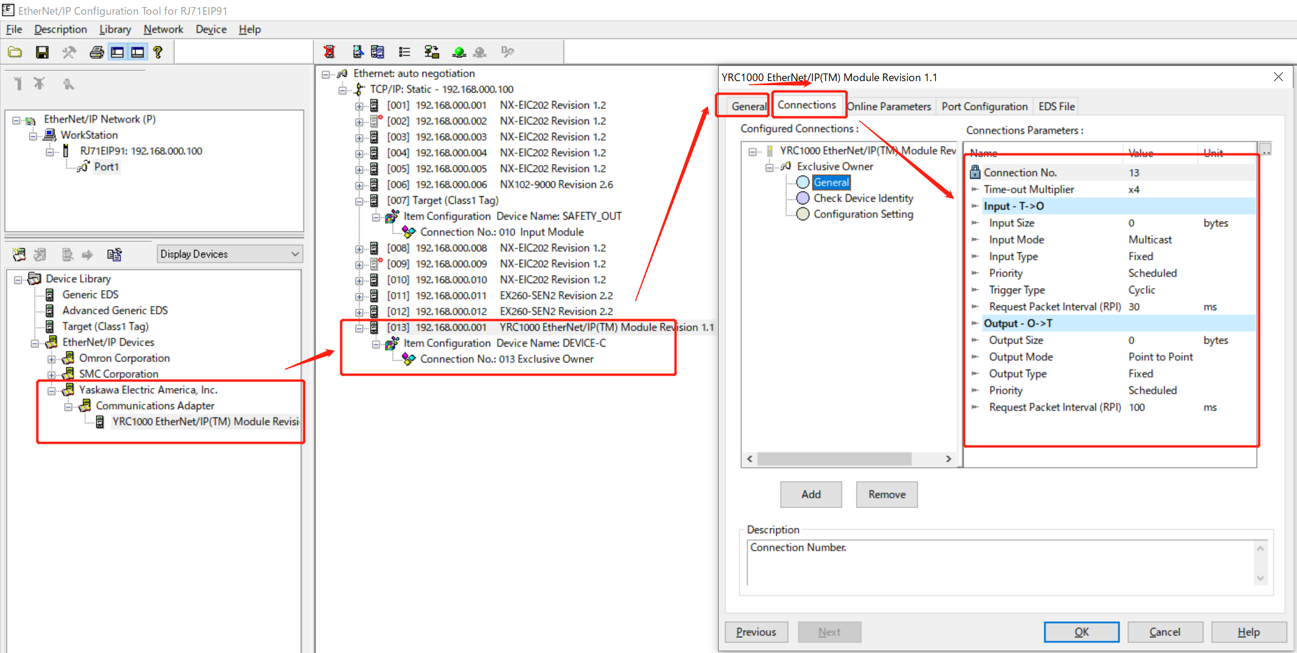Screen dimensions: 1297x653
Task: Click the Open folder toolbar icon
Action: 15,52
